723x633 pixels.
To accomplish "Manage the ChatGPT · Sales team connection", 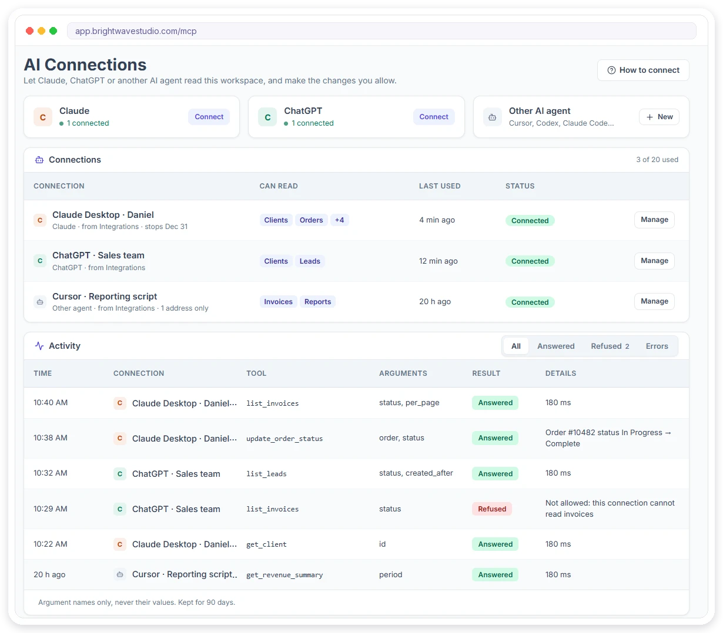I will tap(654, 261).
